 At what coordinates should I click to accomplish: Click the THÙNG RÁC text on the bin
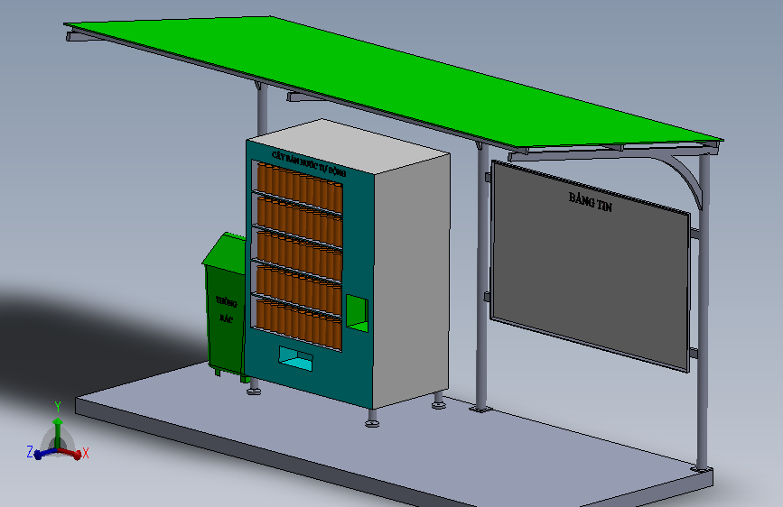(226, 309)
